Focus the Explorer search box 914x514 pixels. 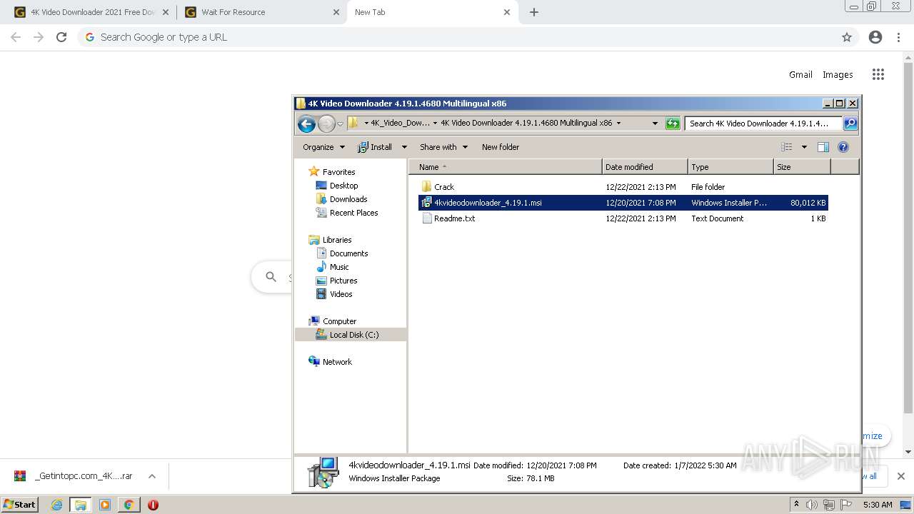pyautogui.click(x=763, y=124)
